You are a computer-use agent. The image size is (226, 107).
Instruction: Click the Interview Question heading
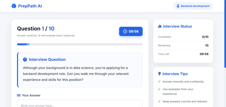click(x=47, y=59)
